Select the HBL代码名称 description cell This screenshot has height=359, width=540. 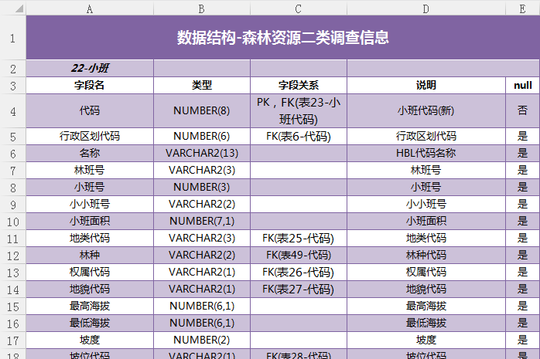[426, 153]
